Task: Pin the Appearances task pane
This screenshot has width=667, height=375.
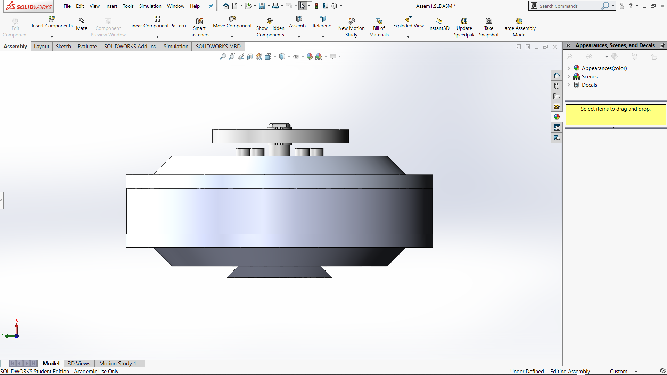Action: 662,45
